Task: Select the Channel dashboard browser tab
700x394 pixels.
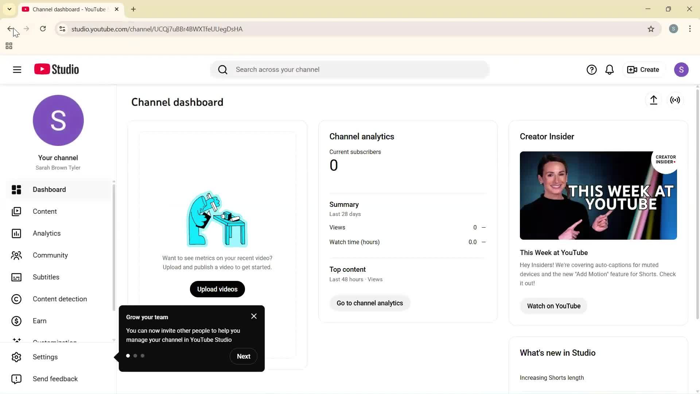Action: pyautogui.click(x=66, y=9)
